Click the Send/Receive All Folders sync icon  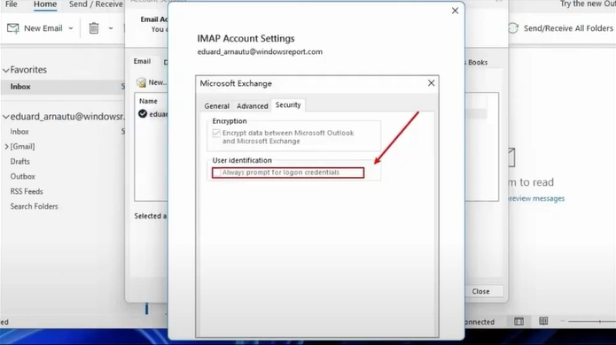513,28
